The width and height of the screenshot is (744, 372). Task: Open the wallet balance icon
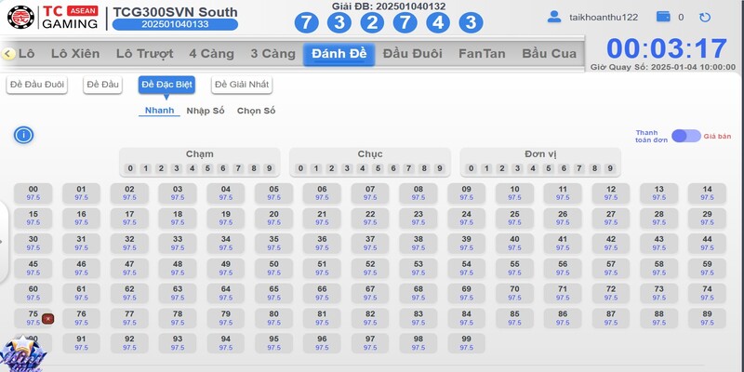tap(663, 17)
